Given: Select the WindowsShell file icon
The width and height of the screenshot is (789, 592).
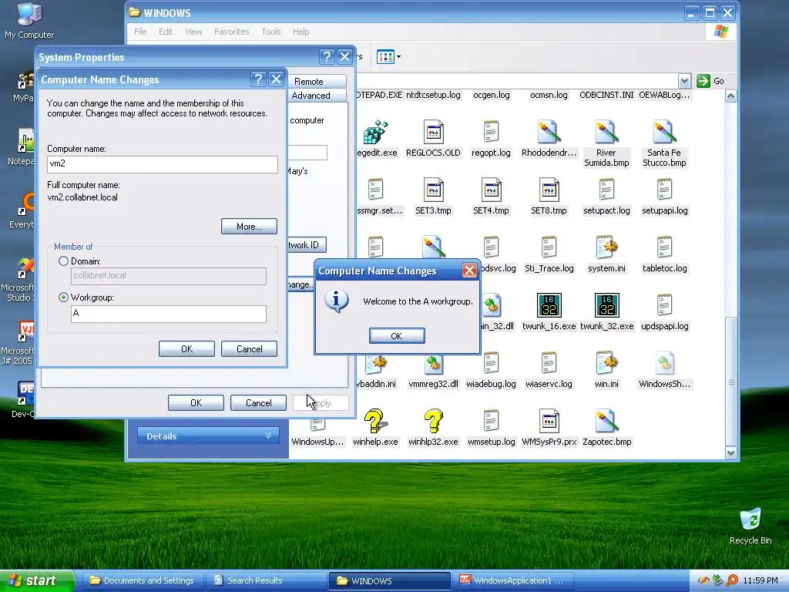Looking at the screenshot, I should click(664, 363).
